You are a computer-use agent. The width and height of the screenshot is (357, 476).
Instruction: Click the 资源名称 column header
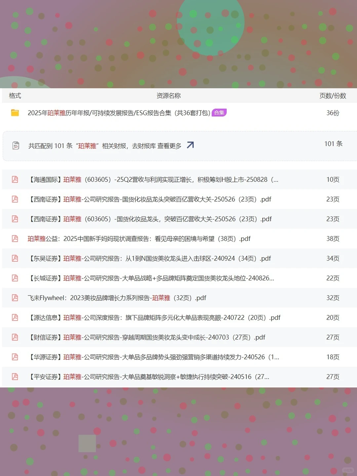169,96
